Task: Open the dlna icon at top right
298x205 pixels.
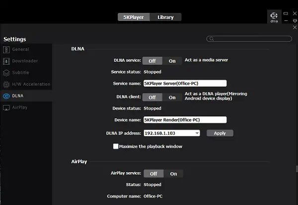Action: point(274,17)
